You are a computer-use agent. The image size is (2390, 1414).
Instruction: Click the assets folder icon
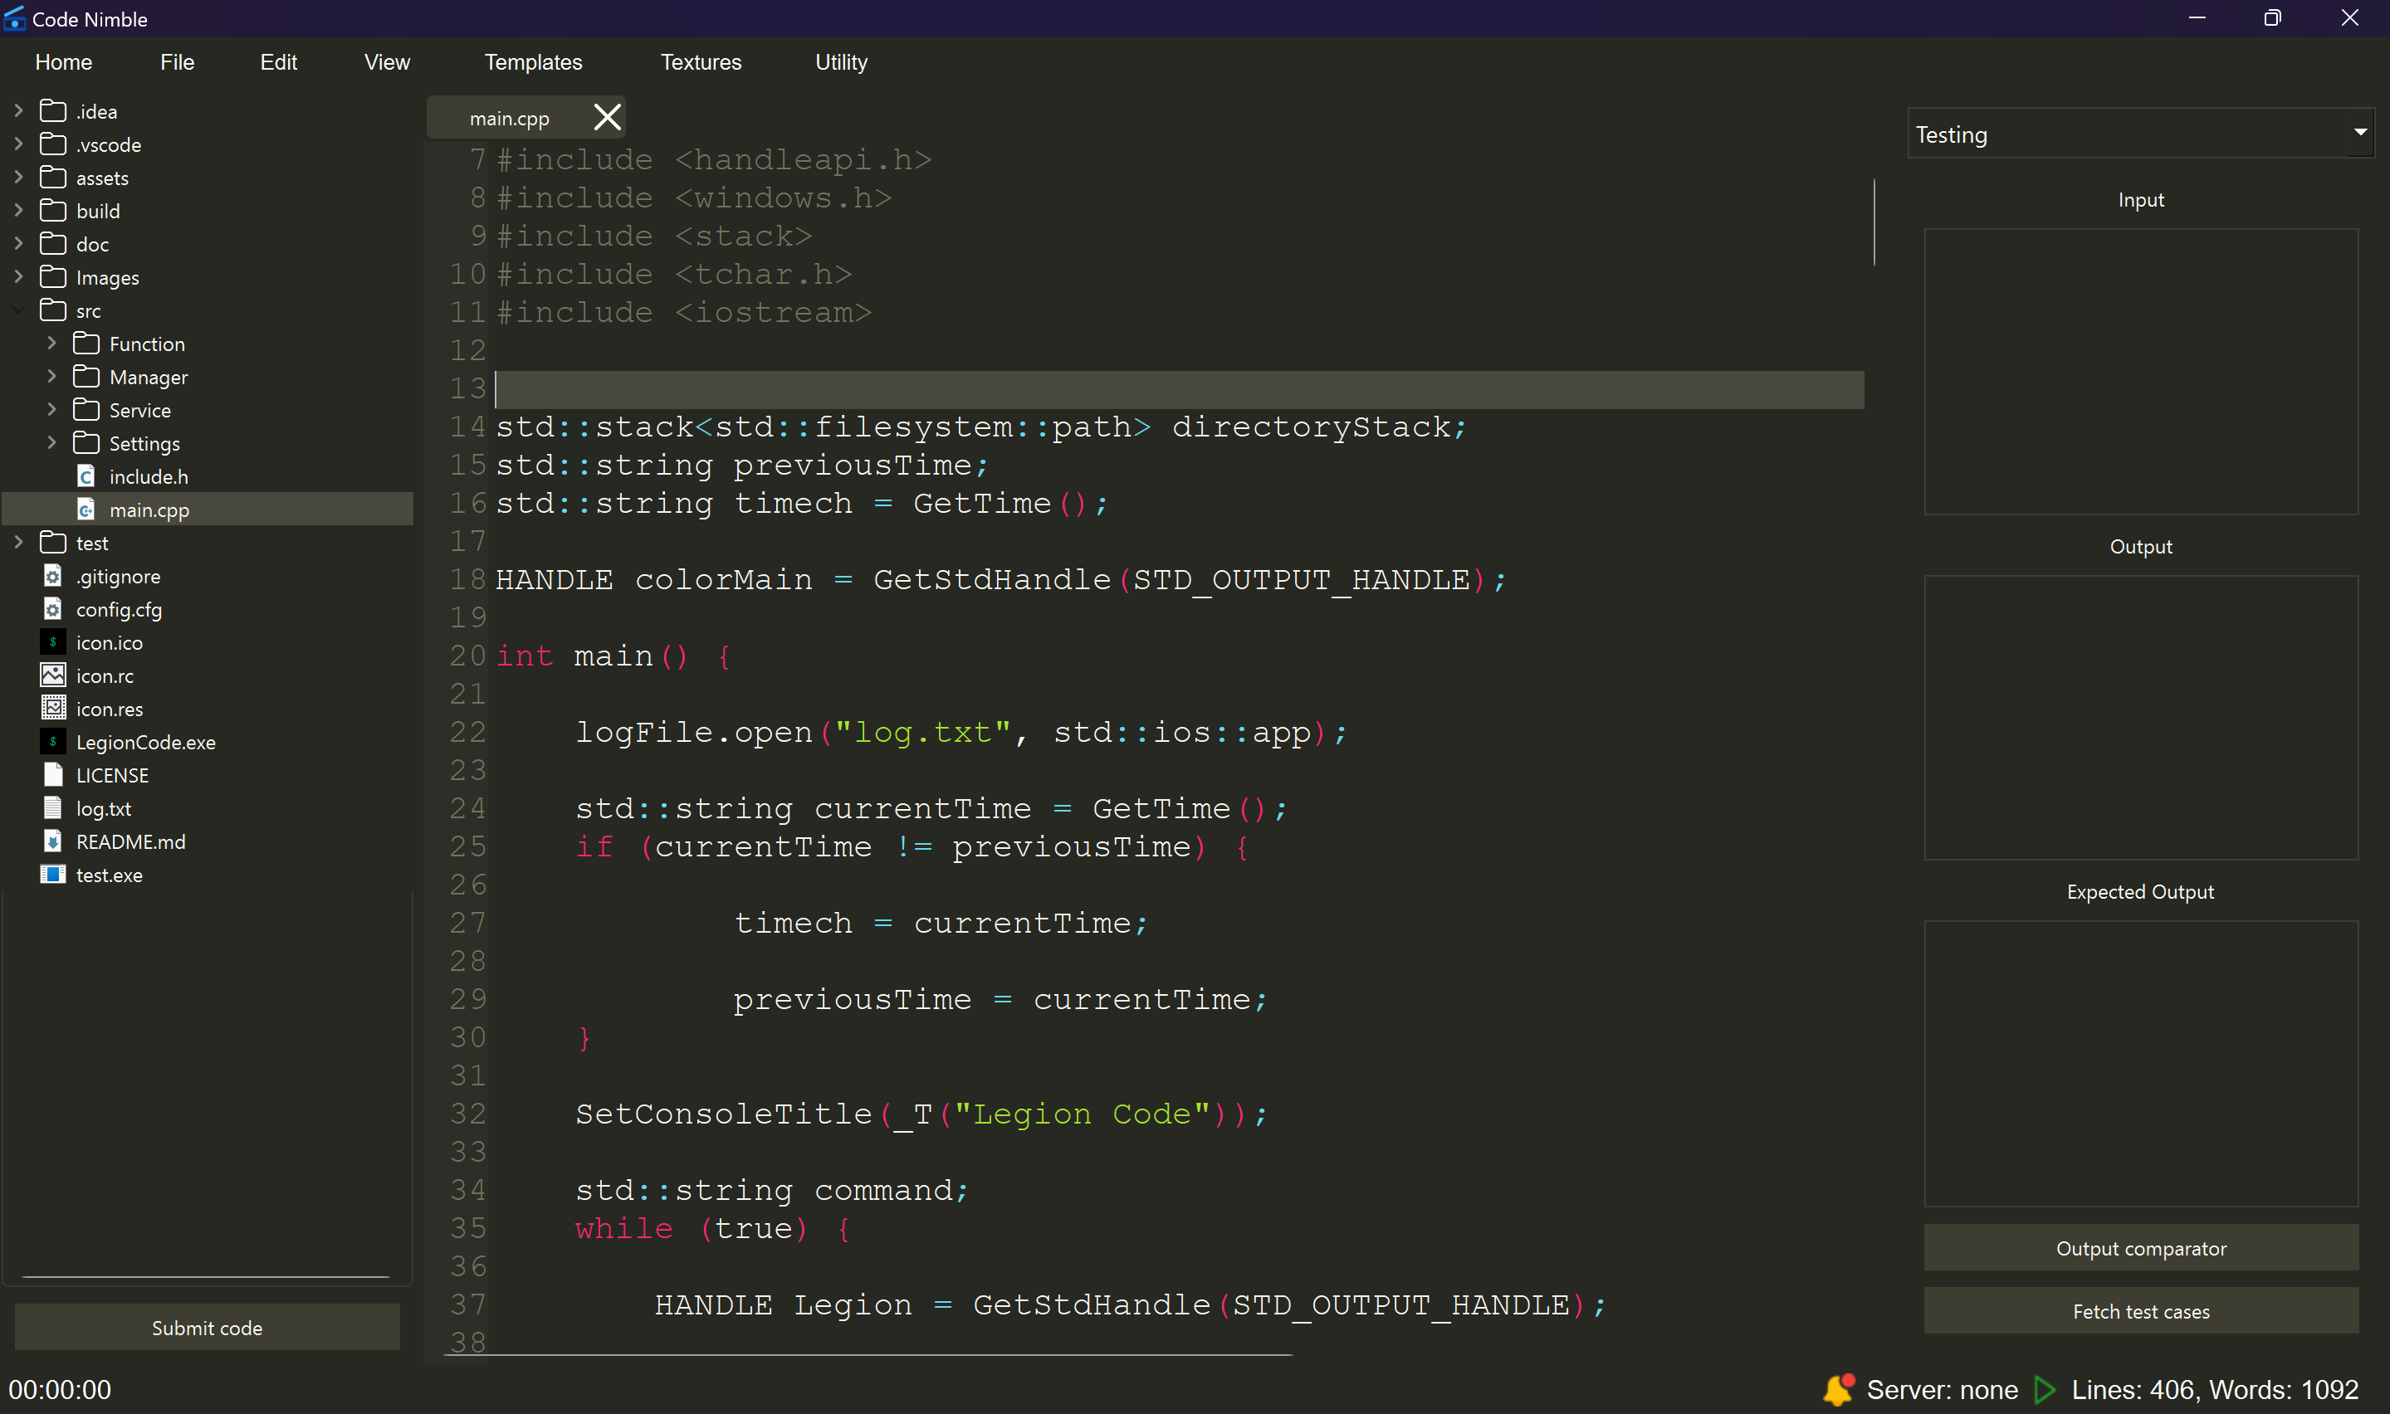[53, 178]
